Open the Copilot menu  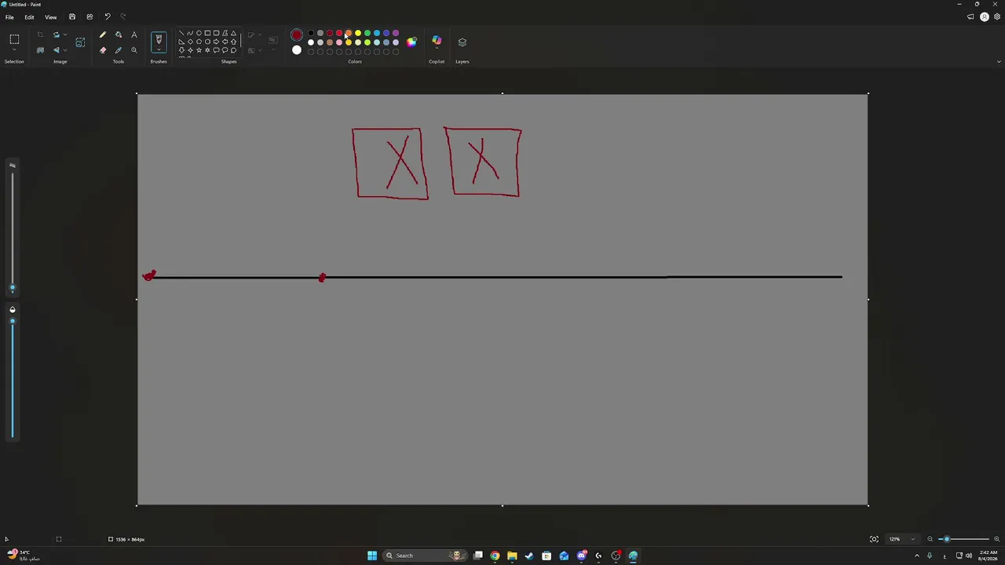437,41
